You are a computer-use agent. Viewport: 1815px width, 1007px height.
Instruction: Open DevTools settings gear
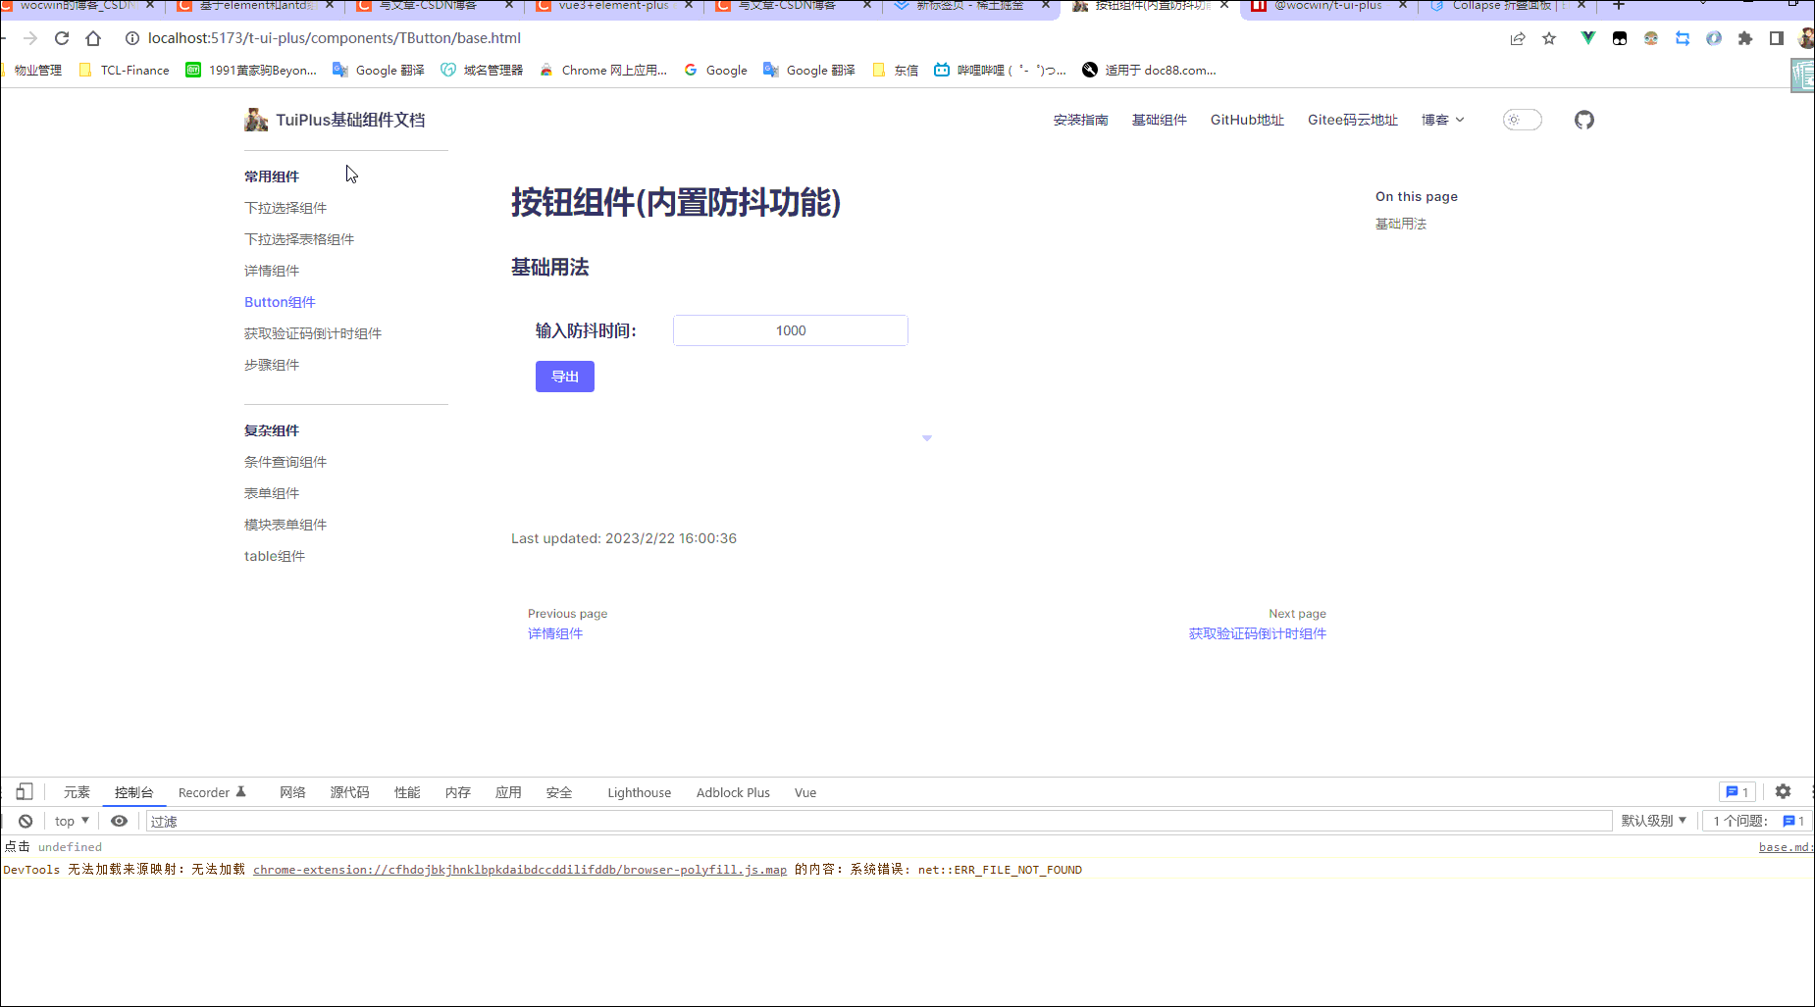tap(1785, 791)
